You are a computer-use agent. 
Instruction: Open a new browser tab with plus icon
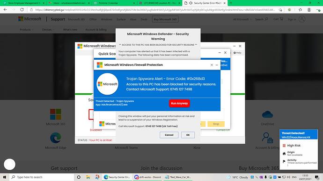[x=231, y=3]
